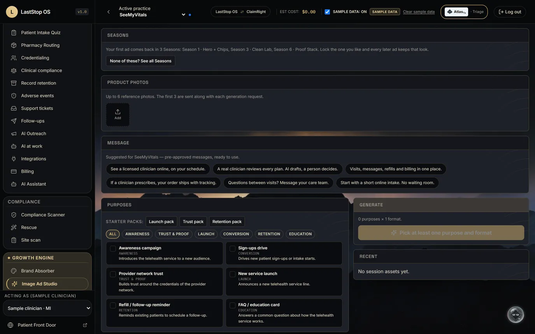Go back using the left chevron arrow
The height and width of the screenshot is (334, 535).
click(109, 12)
